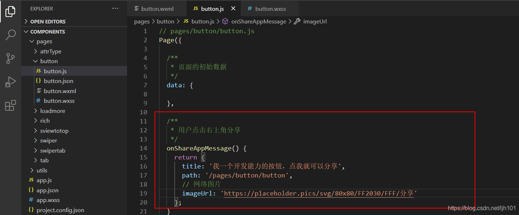The image size is (519, 215).
Task: Click 'imageUrl' in the breadcrumb
Action: point(315,22)
